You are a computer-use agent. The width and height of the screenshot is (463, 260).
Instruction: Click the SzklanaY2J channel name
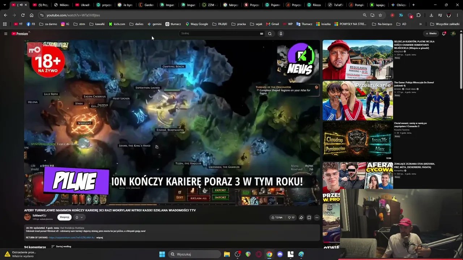[39, 216]
